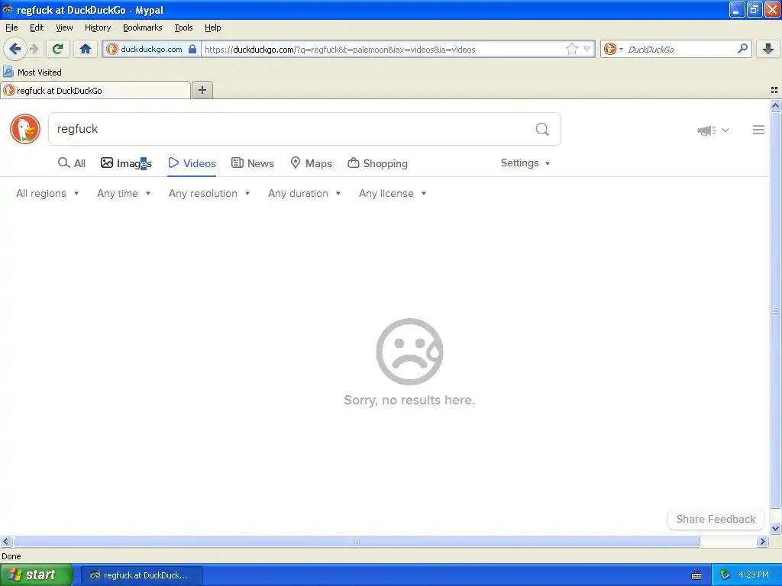Click the search magnifier in the DuckDuckGo box
This screenshot has width=782, height=586.
click(x=542, y=130)
